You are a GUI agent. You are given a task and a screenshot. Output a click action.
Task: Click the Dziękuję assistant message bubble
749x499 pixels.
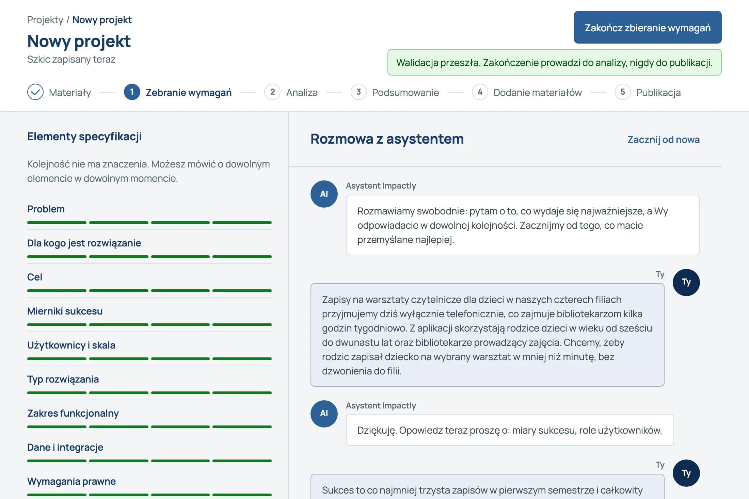coord(510,430)
